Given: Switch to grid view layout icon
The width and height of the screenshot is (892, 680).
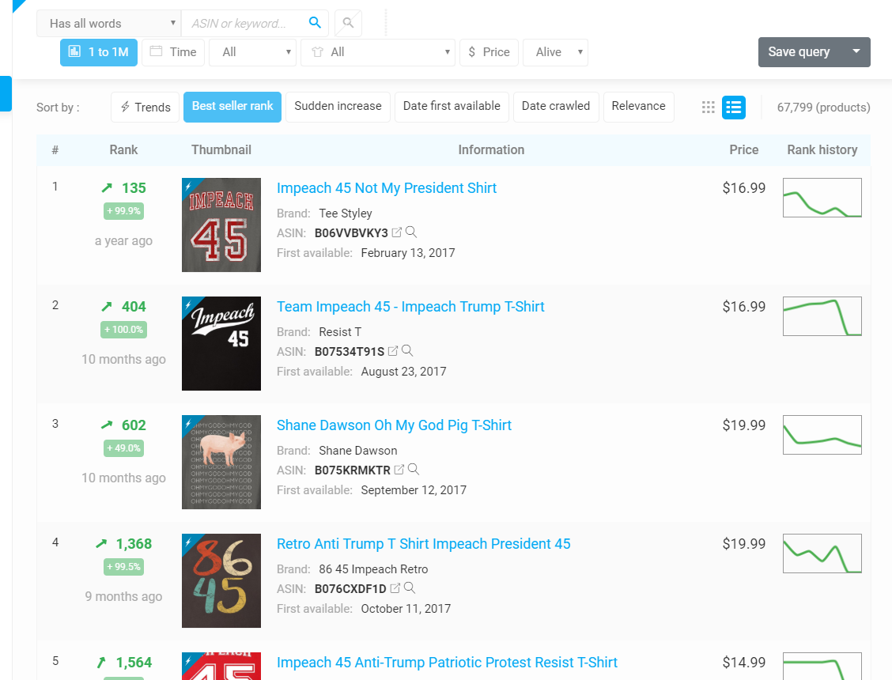Looking at the screenshot, I should (x=708, y=108).
